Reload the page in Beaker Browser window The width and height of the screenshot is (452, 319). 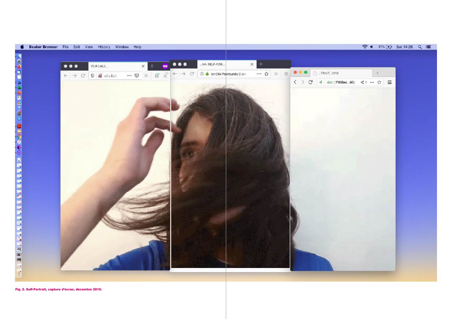point(310,82)
